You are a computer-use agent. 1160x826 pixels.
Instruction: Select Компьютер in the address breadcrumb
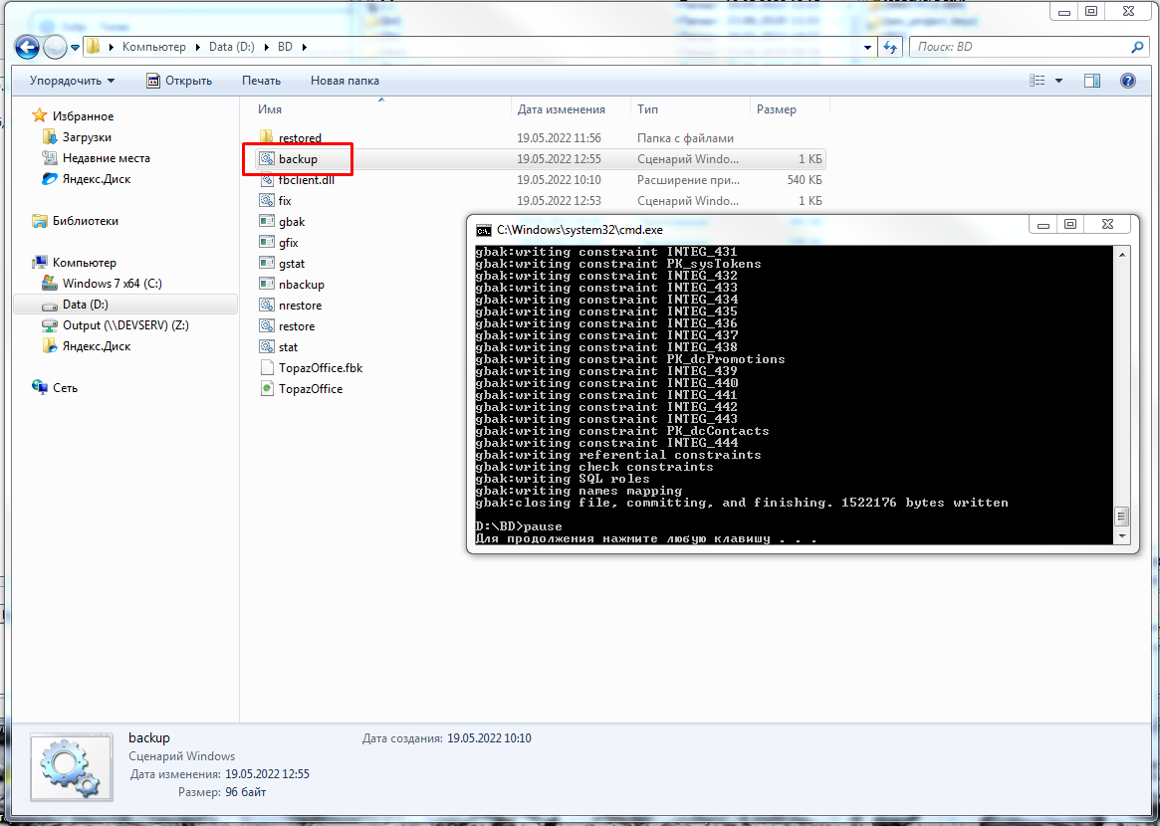(x=154, y=47)
